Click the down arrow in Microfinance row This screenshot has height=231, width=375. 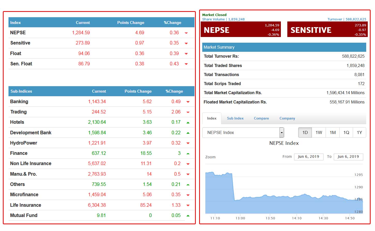click(x=188, y=195)
